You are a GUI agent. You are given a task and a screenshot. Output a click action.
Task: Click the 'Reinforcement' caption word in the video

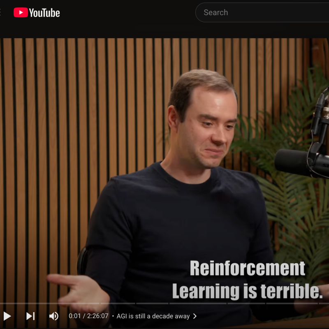point(247,269)
